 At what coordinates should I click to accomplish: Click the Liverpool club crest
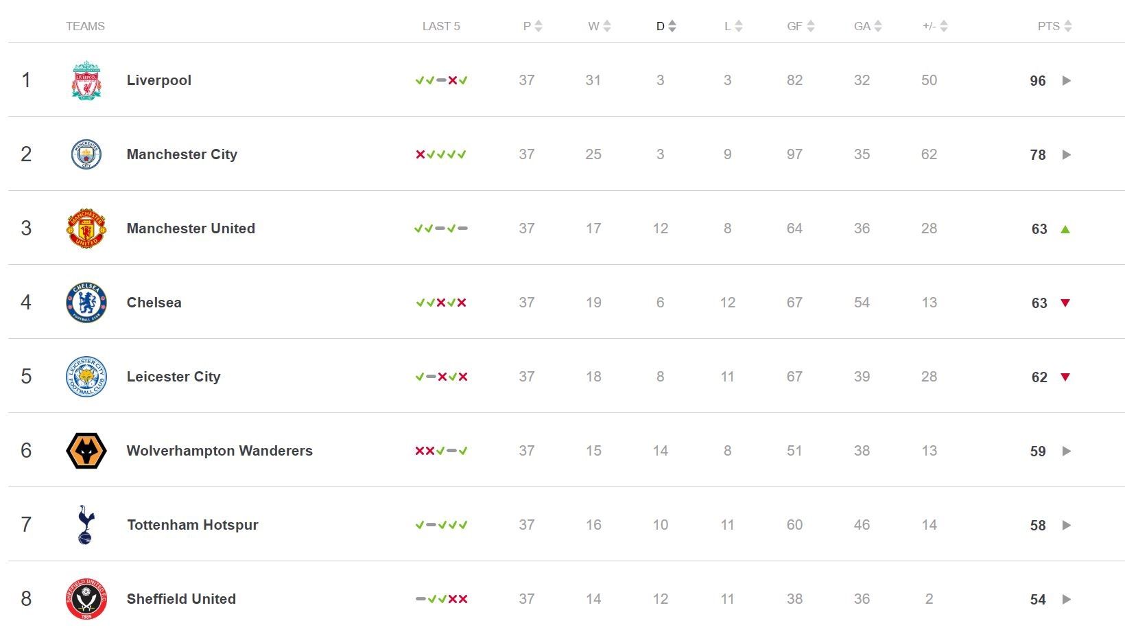point(86,80)
